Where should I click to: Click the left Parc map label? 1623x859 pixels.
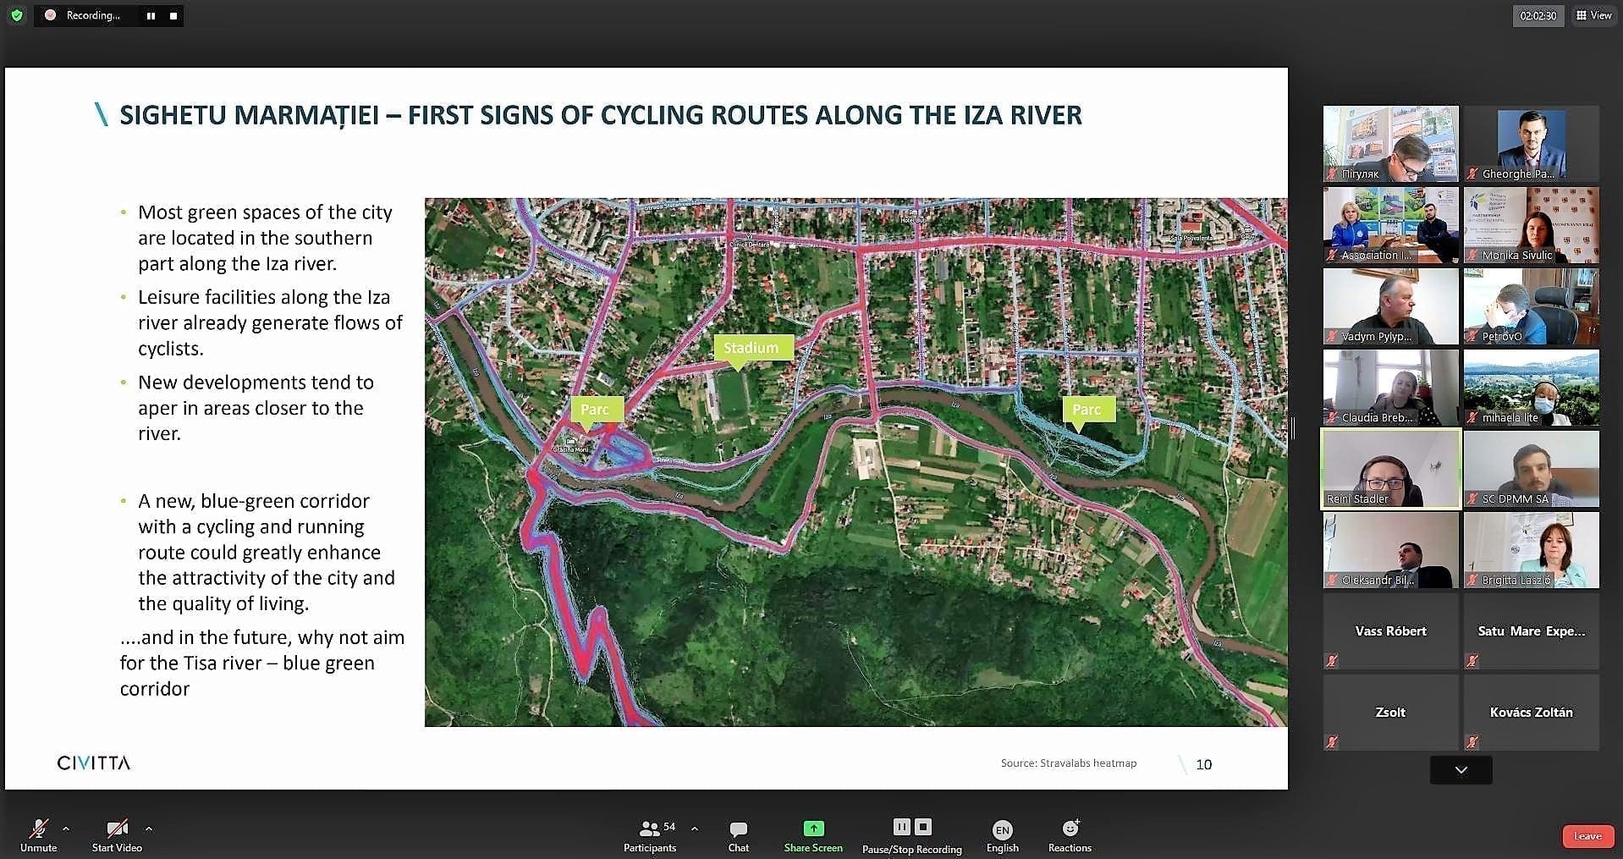point(596,410)
